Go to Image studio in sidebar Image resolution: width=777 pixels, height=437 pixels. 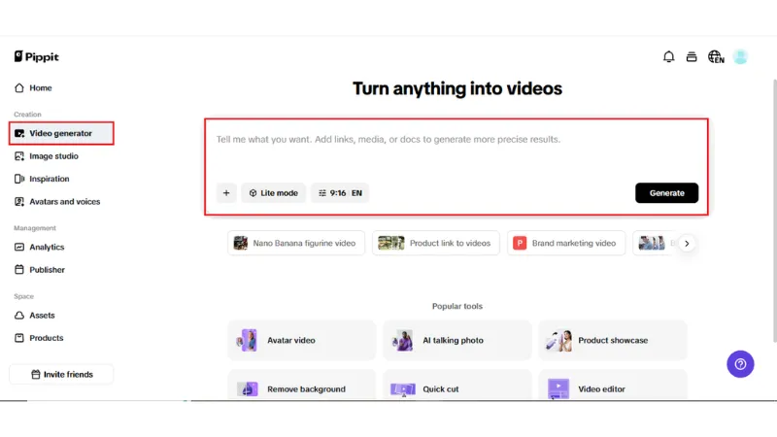click(x=53, y=156)
